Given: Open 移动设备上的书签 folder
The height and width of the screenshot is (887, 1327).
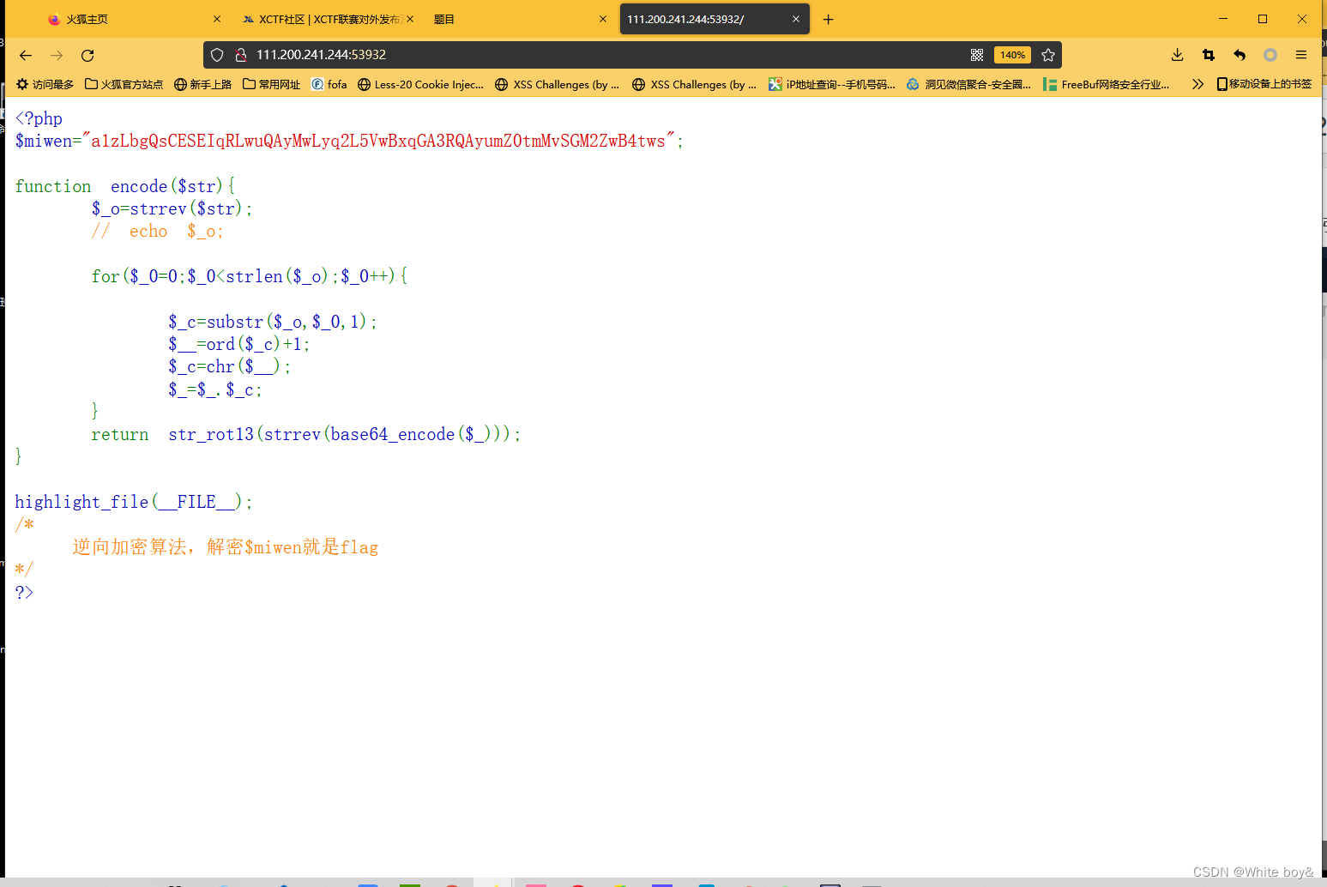Looking at the screenshot, I should 1264,84.
